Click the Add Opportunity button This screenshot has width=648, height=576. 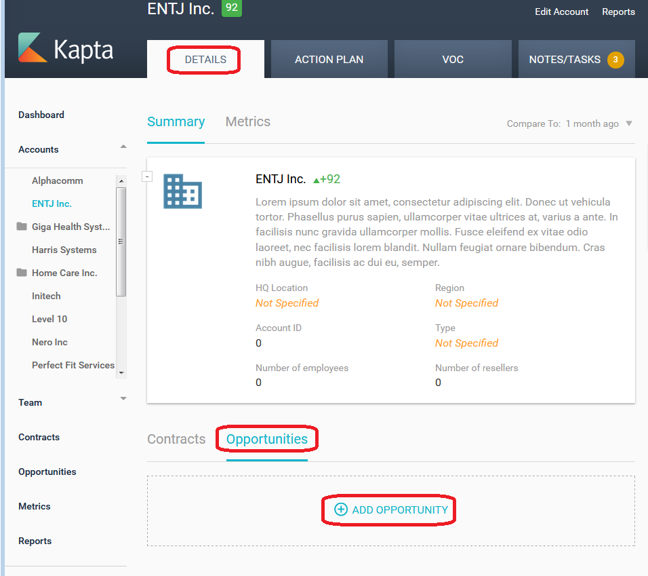coord(391,510)
